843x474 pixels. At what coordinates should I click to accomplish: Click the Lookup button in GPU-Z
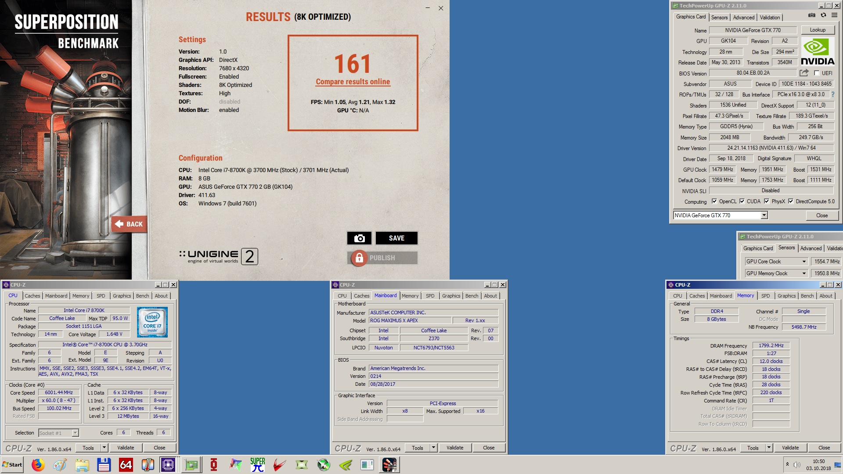pos(818,30)
